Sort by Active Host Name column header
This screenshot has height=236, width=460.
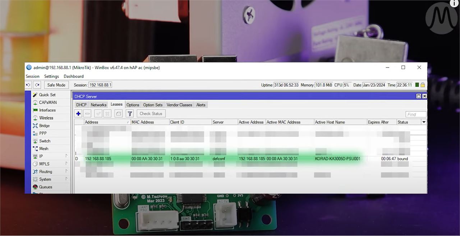(x=340, y=122)
